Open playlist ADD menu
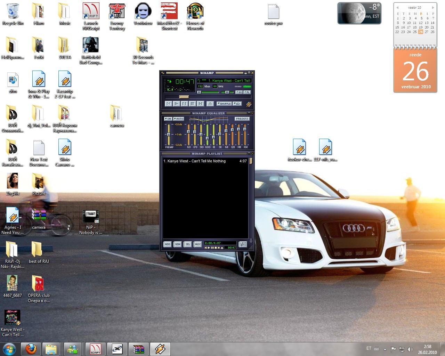The width and height of the screenshot is (445, 356). [x=168, y=244]
